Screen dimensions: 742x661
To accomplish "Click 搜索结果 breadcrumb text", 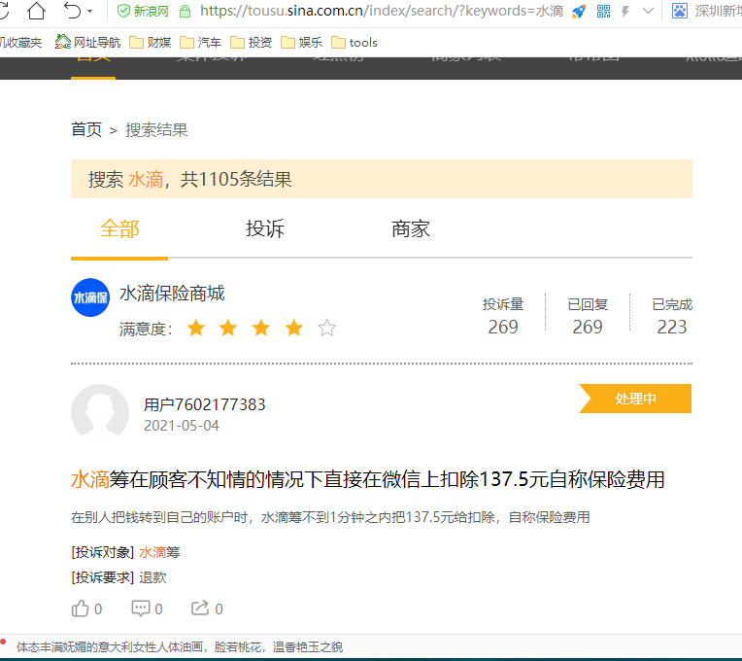I will pyautogui.click(x=156, y=129).
